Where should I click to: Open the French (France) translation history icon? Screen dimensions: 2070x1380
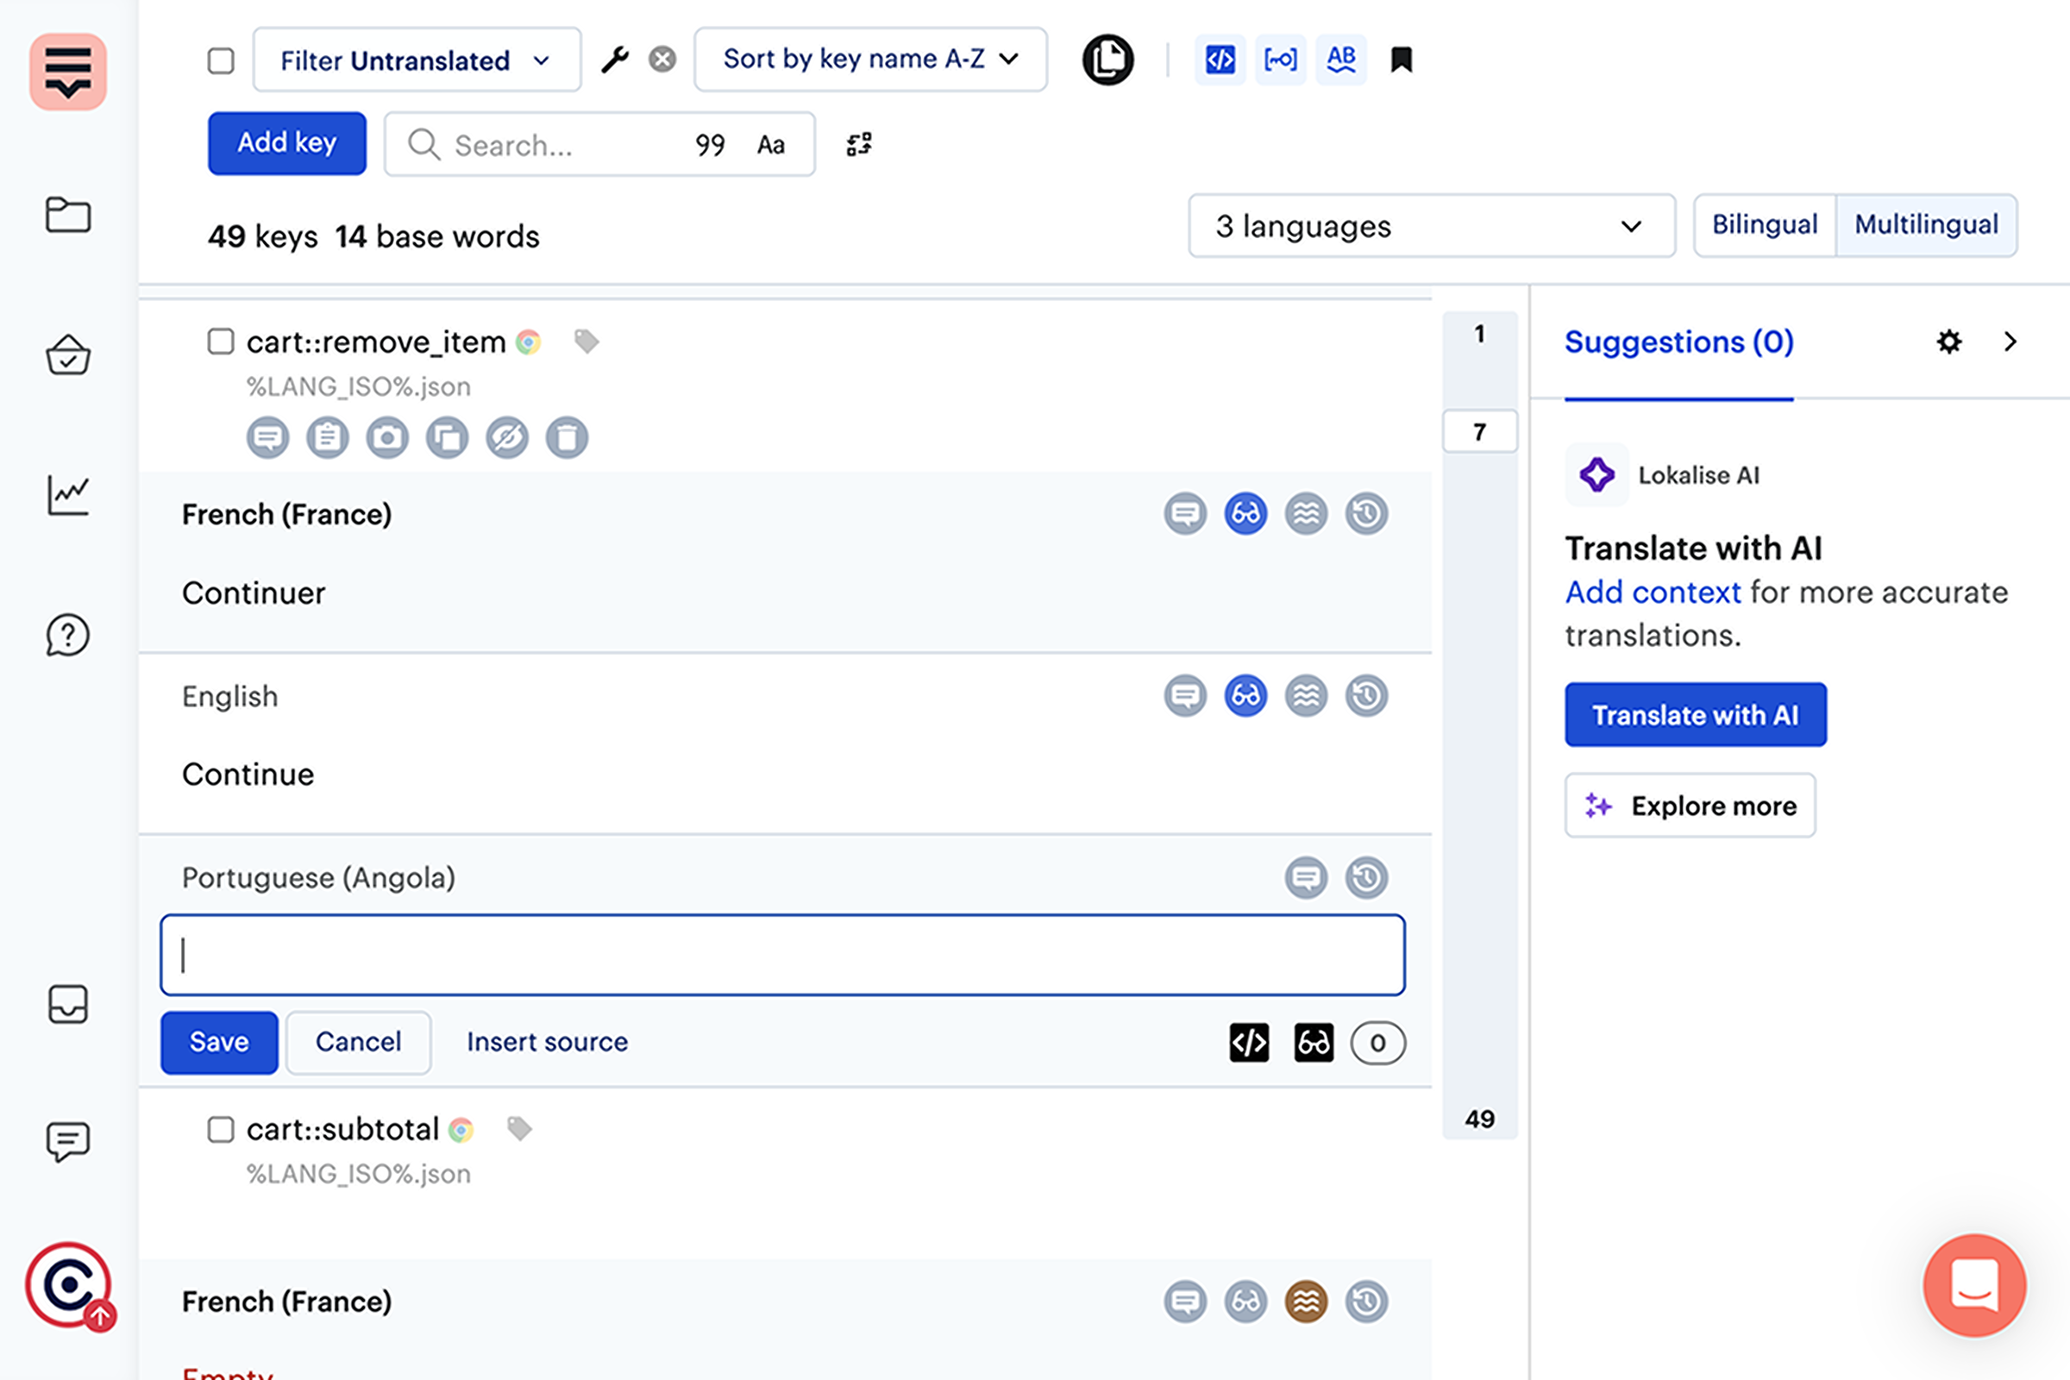[1366, 514]
